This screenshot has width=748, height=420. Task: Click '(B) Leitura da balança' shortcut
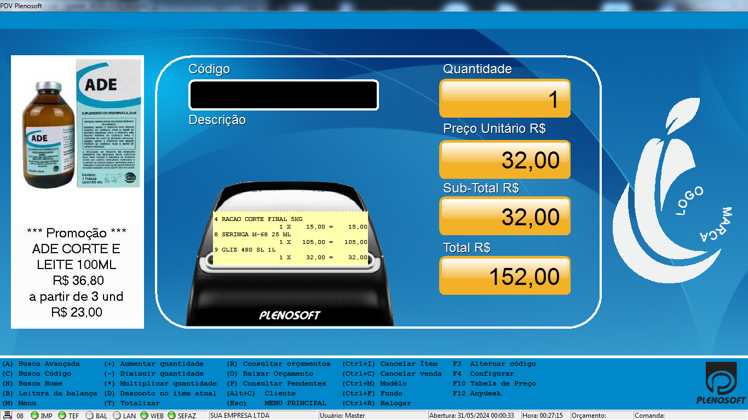tap(50, 393)
